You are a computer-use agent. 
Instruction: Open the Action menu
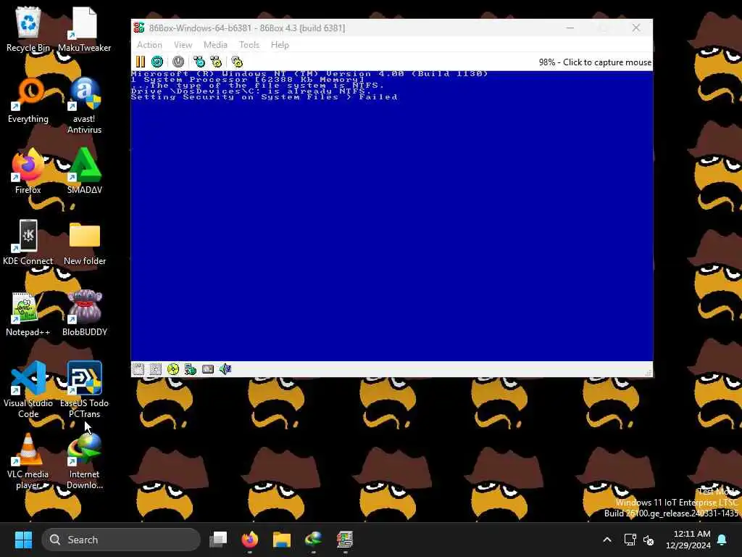[x=149, y=44]
